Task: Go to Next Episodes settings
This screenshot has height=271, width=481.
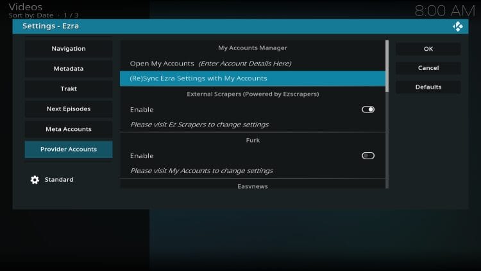Action: pos(69,109)
